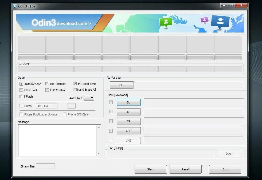Click the PIT button
The width and height of the screenshot is (262, 180).
pyautogui.click(x=122, y=85)
